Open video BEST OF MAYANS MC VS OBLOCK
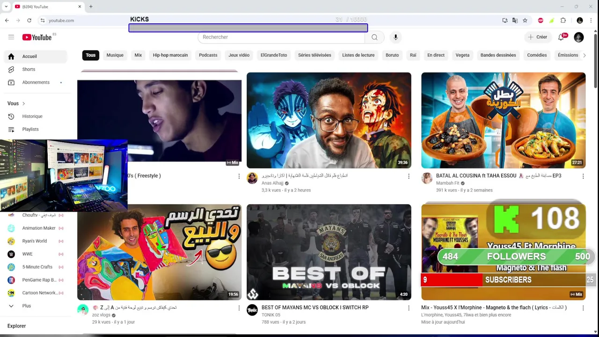The width and height of the screenshot is (599, 337). tap(315, 308)
